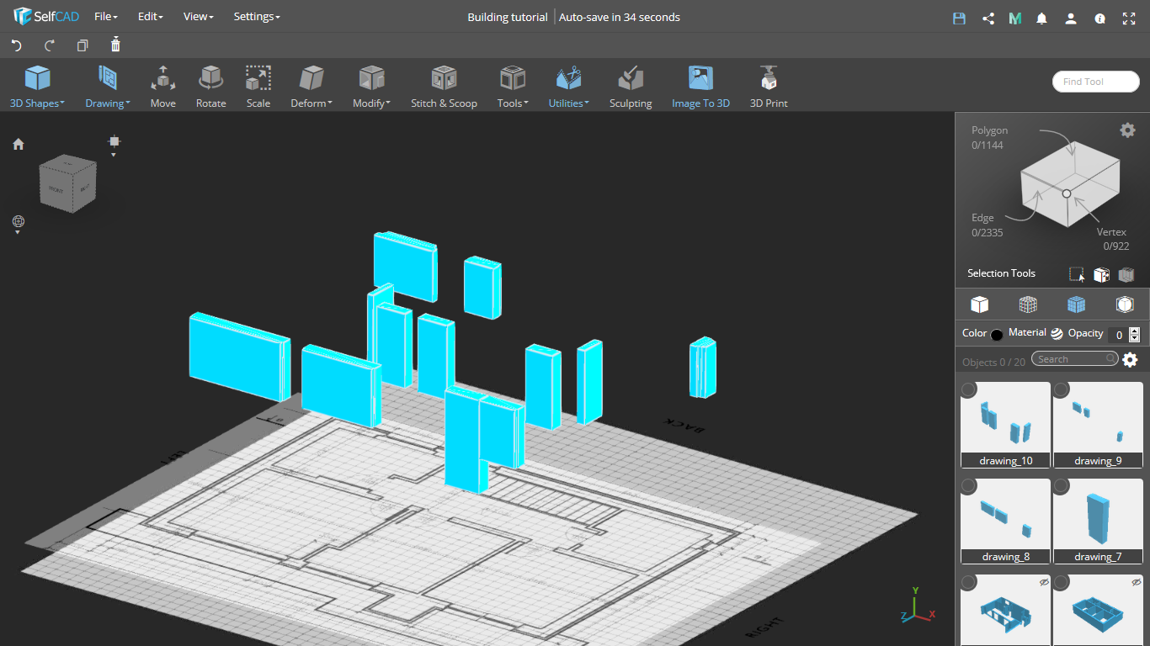Toggle wireframe render mode cube
The width and height of the screenshot is (1150, 646).
[x=1028, y=304]
